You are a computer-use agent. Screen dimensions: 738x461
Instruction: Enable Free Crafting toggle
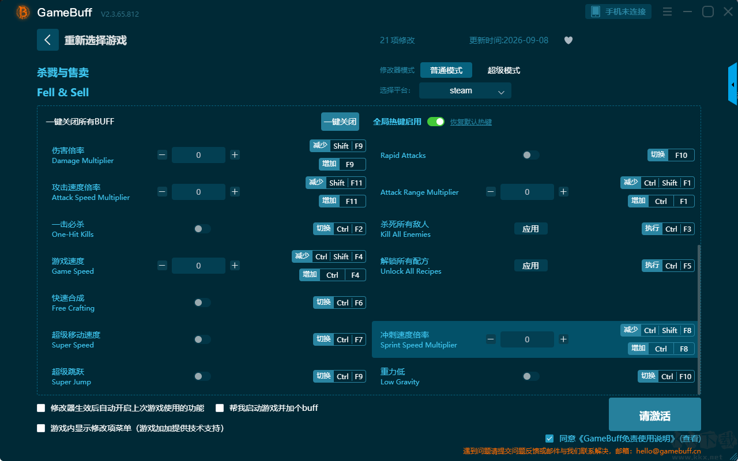click(202, 303)
